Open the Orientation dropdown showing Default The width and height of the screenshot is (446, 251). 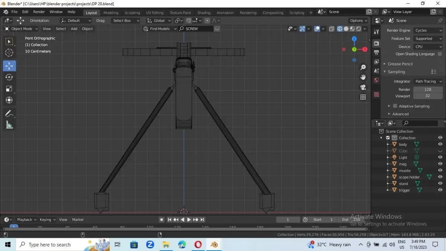coord(76,20)
